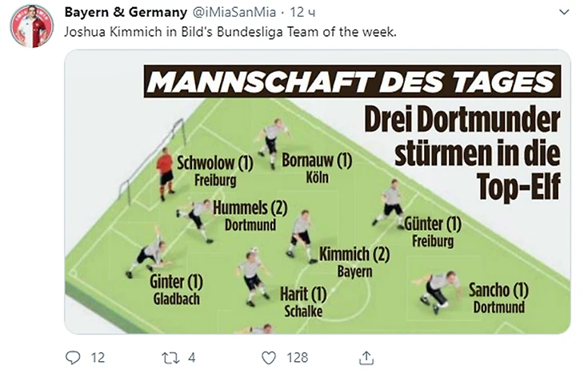The width and height of the screenshot is (584, 373).
Task: Click the tweet text about Joshua Kimmich
Action: pyautogui.click(x=230, y=32)
